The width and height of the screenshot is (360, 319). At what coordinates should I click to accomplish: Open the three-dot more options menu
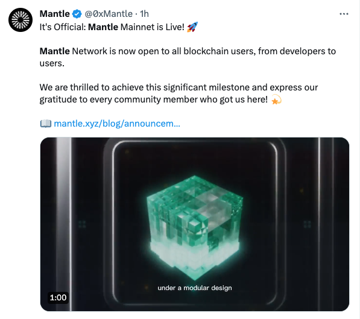click(x=344, y=14)
